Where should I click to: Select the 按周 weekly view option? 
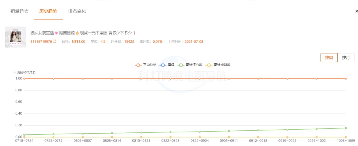click(329, 58)
